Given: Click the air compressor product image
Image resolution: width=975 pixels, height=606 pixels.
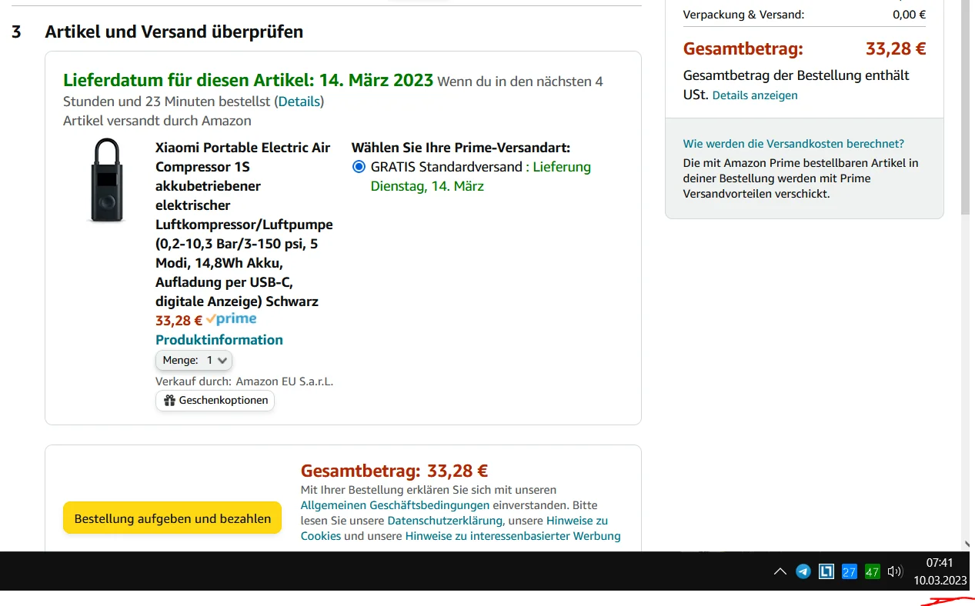Looking at the screenshot, I should click(x=107, y=180).
